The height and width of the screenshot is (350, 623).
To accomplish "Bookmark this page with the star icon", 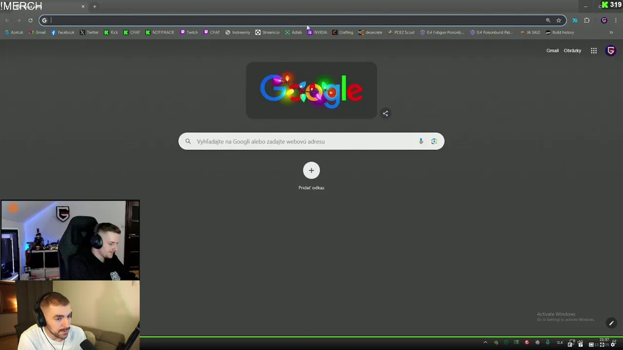I will [x=559, y=20].
